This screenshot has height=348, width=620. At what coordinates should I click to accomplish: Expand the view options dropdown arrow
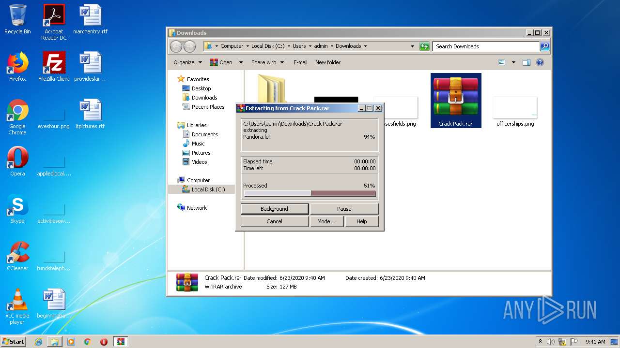[x=513, y=62]
